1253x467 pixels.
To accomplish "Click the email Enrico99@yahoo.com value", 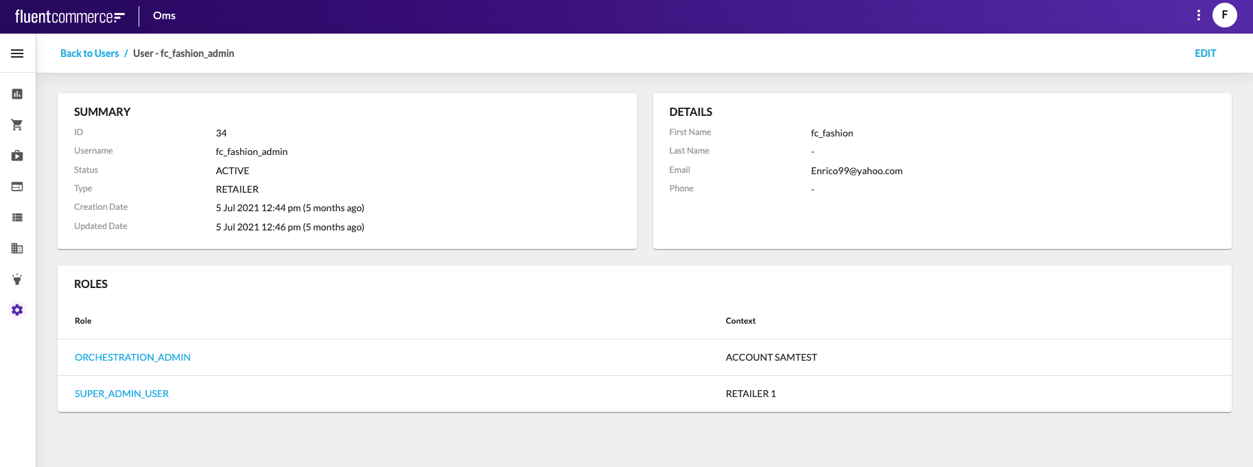I will pos(856,171).
